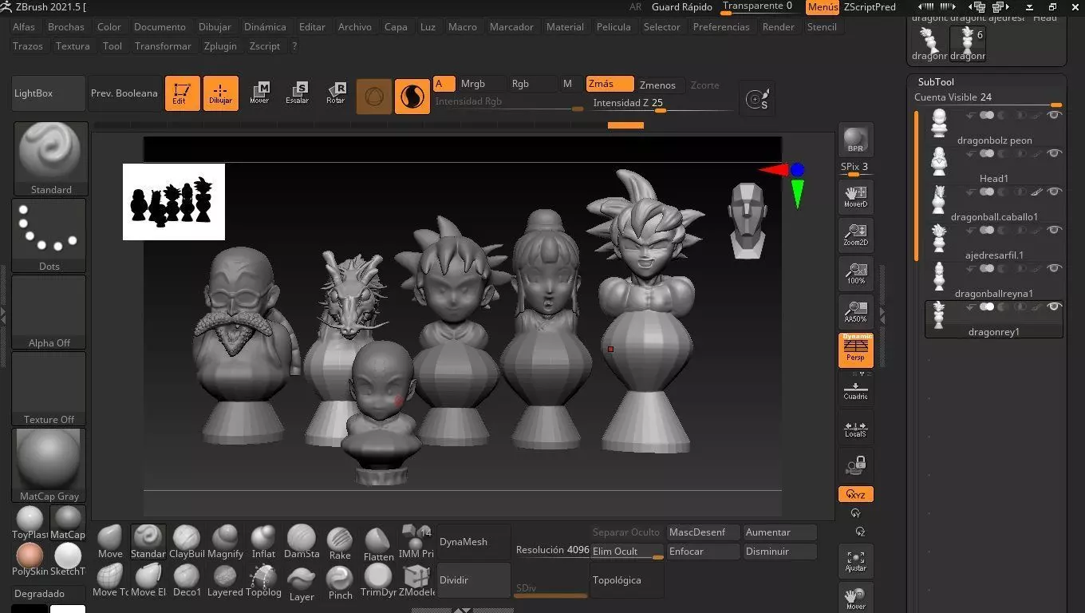Open the Documento menu
The width and height of the screenshot is (1085, 613).
pos(160,26)
